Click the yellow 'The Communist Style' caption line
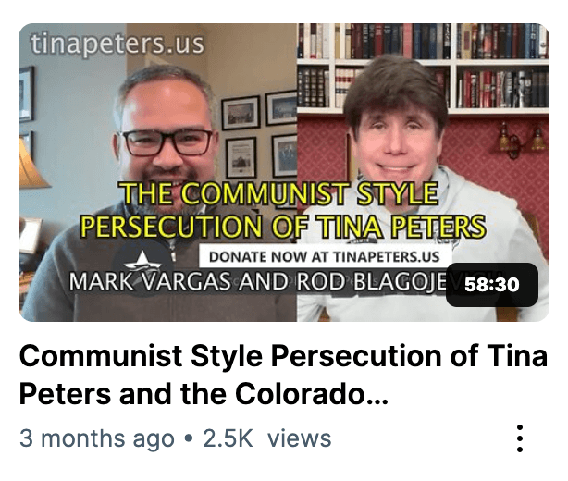Screen dimensions: 568x481 pos(279,193)
